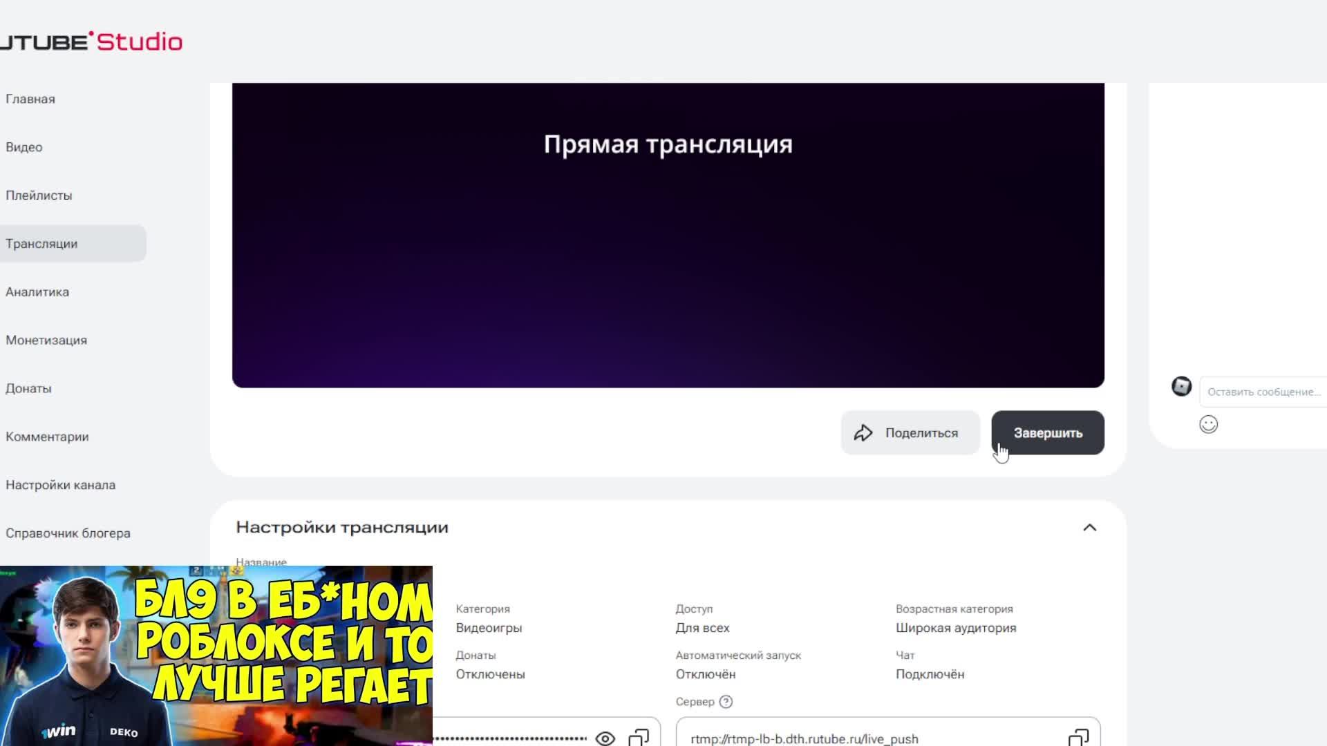Click the user avatar beside the chat field

click(x=1181, y=387)
